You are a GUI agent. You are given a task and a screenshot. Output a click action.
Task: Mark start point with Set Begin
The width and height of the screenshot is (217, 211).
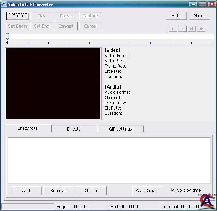17,26
